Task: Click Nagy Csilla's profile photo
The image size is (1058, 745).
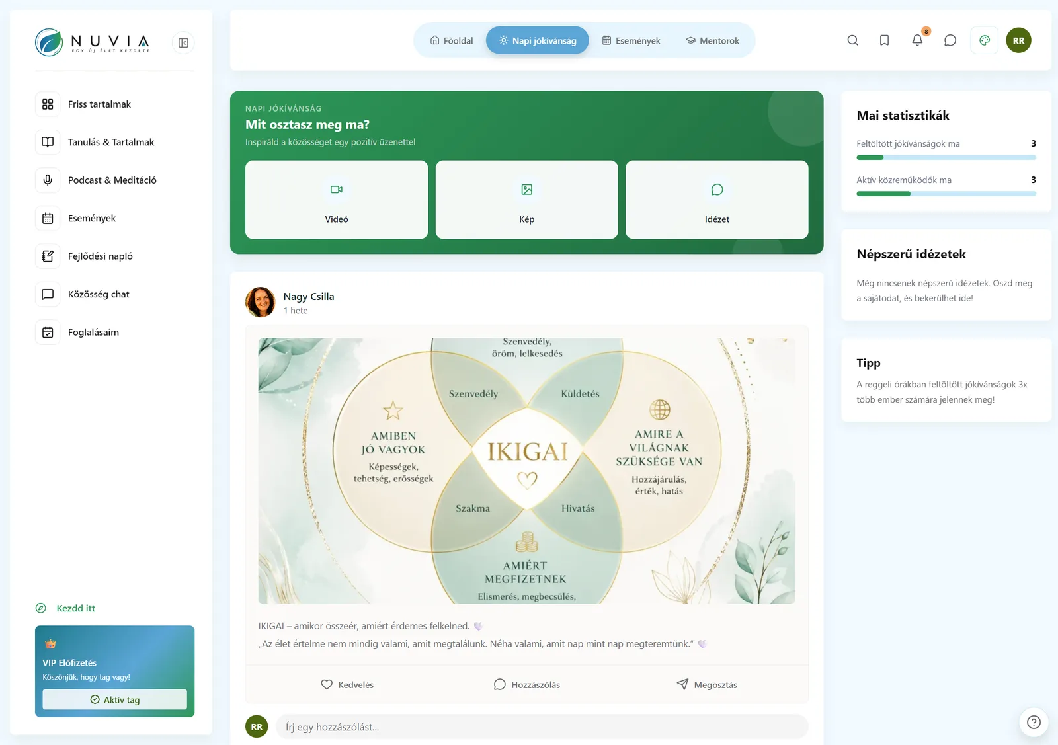Action: click(x=261, y=302)
